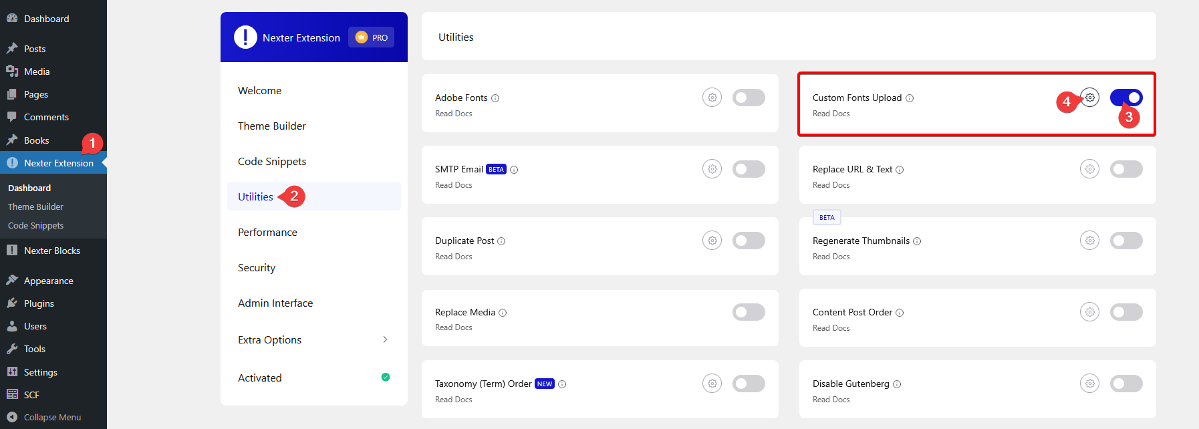Turn on Disable Gutenberg switch
The image size is (1199, 429).
(1126, 384)
